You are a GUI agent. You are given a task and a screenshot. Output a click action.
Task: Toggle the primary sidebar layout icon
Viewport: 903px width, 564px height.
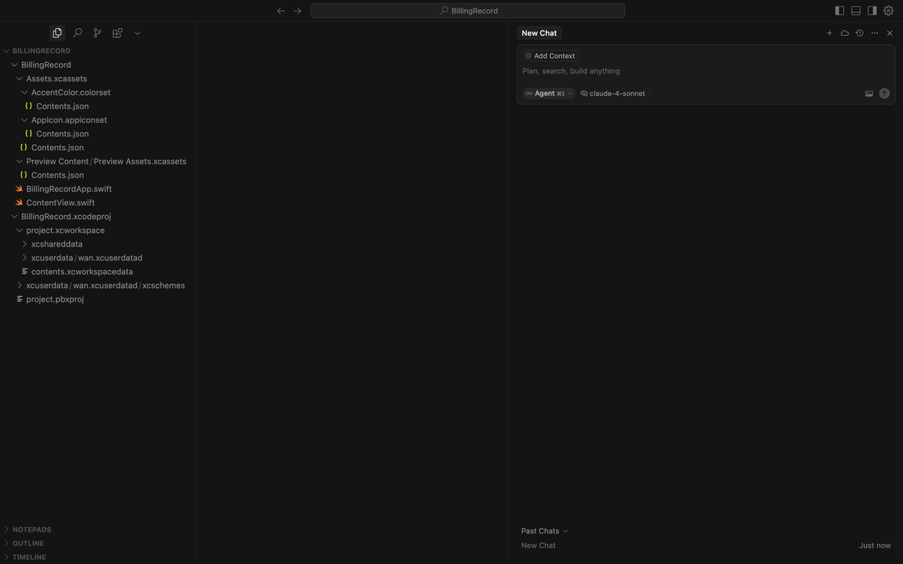(x=840, y=11)
